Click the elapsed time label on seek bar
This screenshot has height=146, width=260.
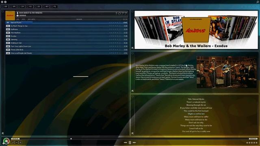(x=15, y=139)
